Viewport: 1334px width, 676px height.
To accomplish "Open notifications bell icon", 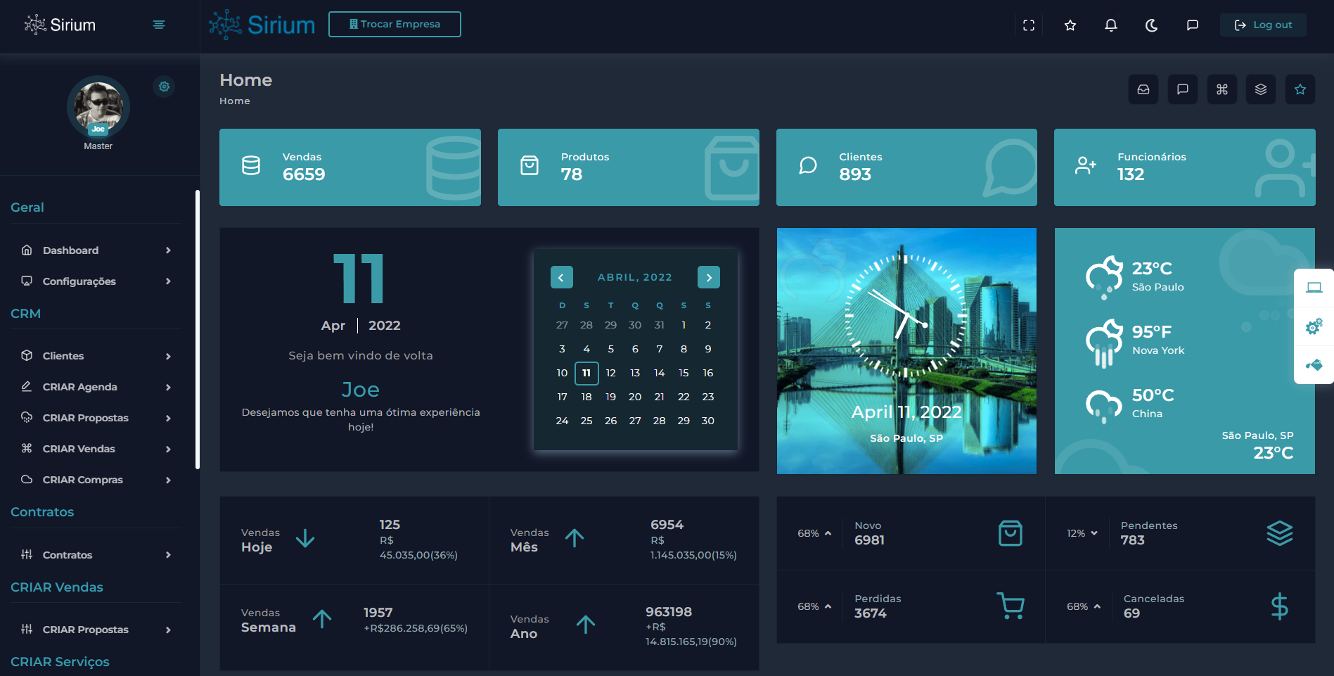I will point(1111,25).
